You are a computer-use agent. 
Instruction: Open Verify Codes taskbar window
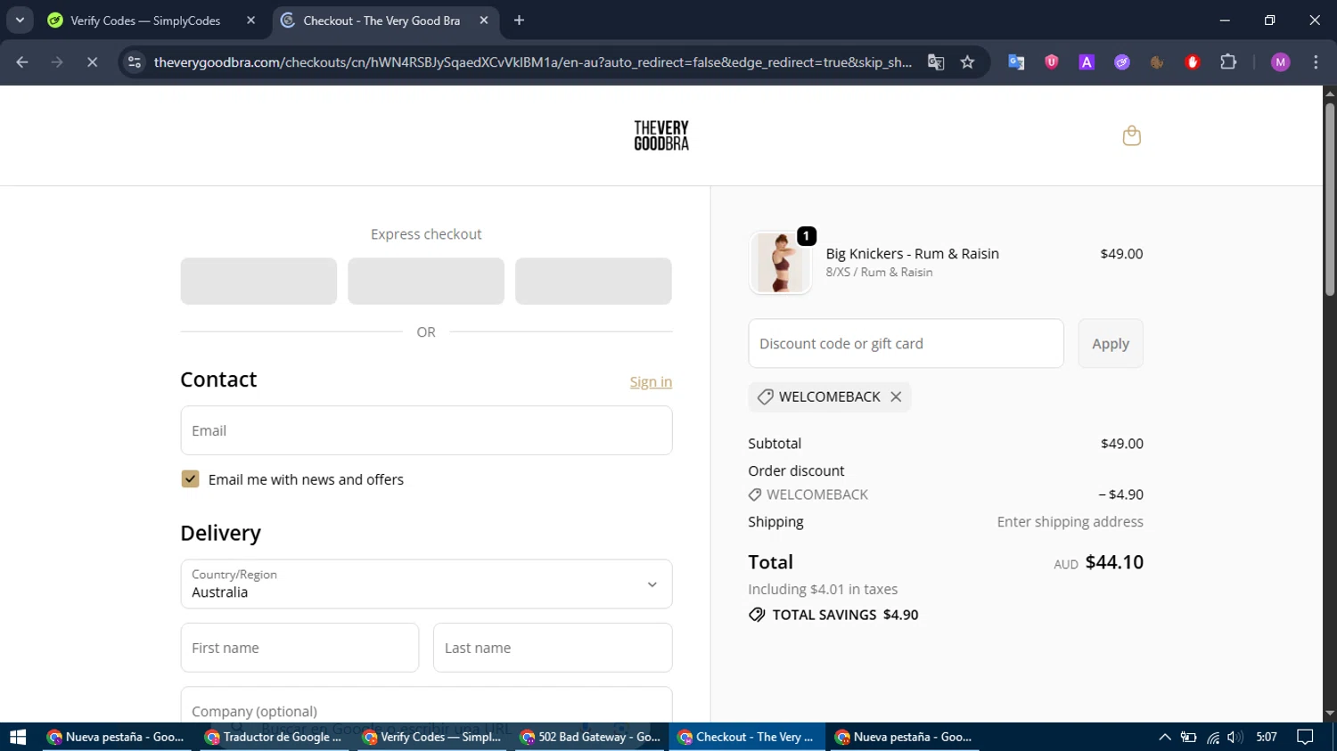(x=432, y=737)
